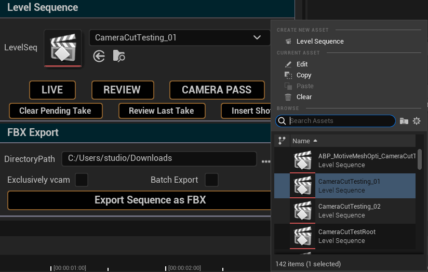Screen dimensions: 428x272
Task: Click the Use Selected Asset arrow icon
Action: click(x=99, y=56)
